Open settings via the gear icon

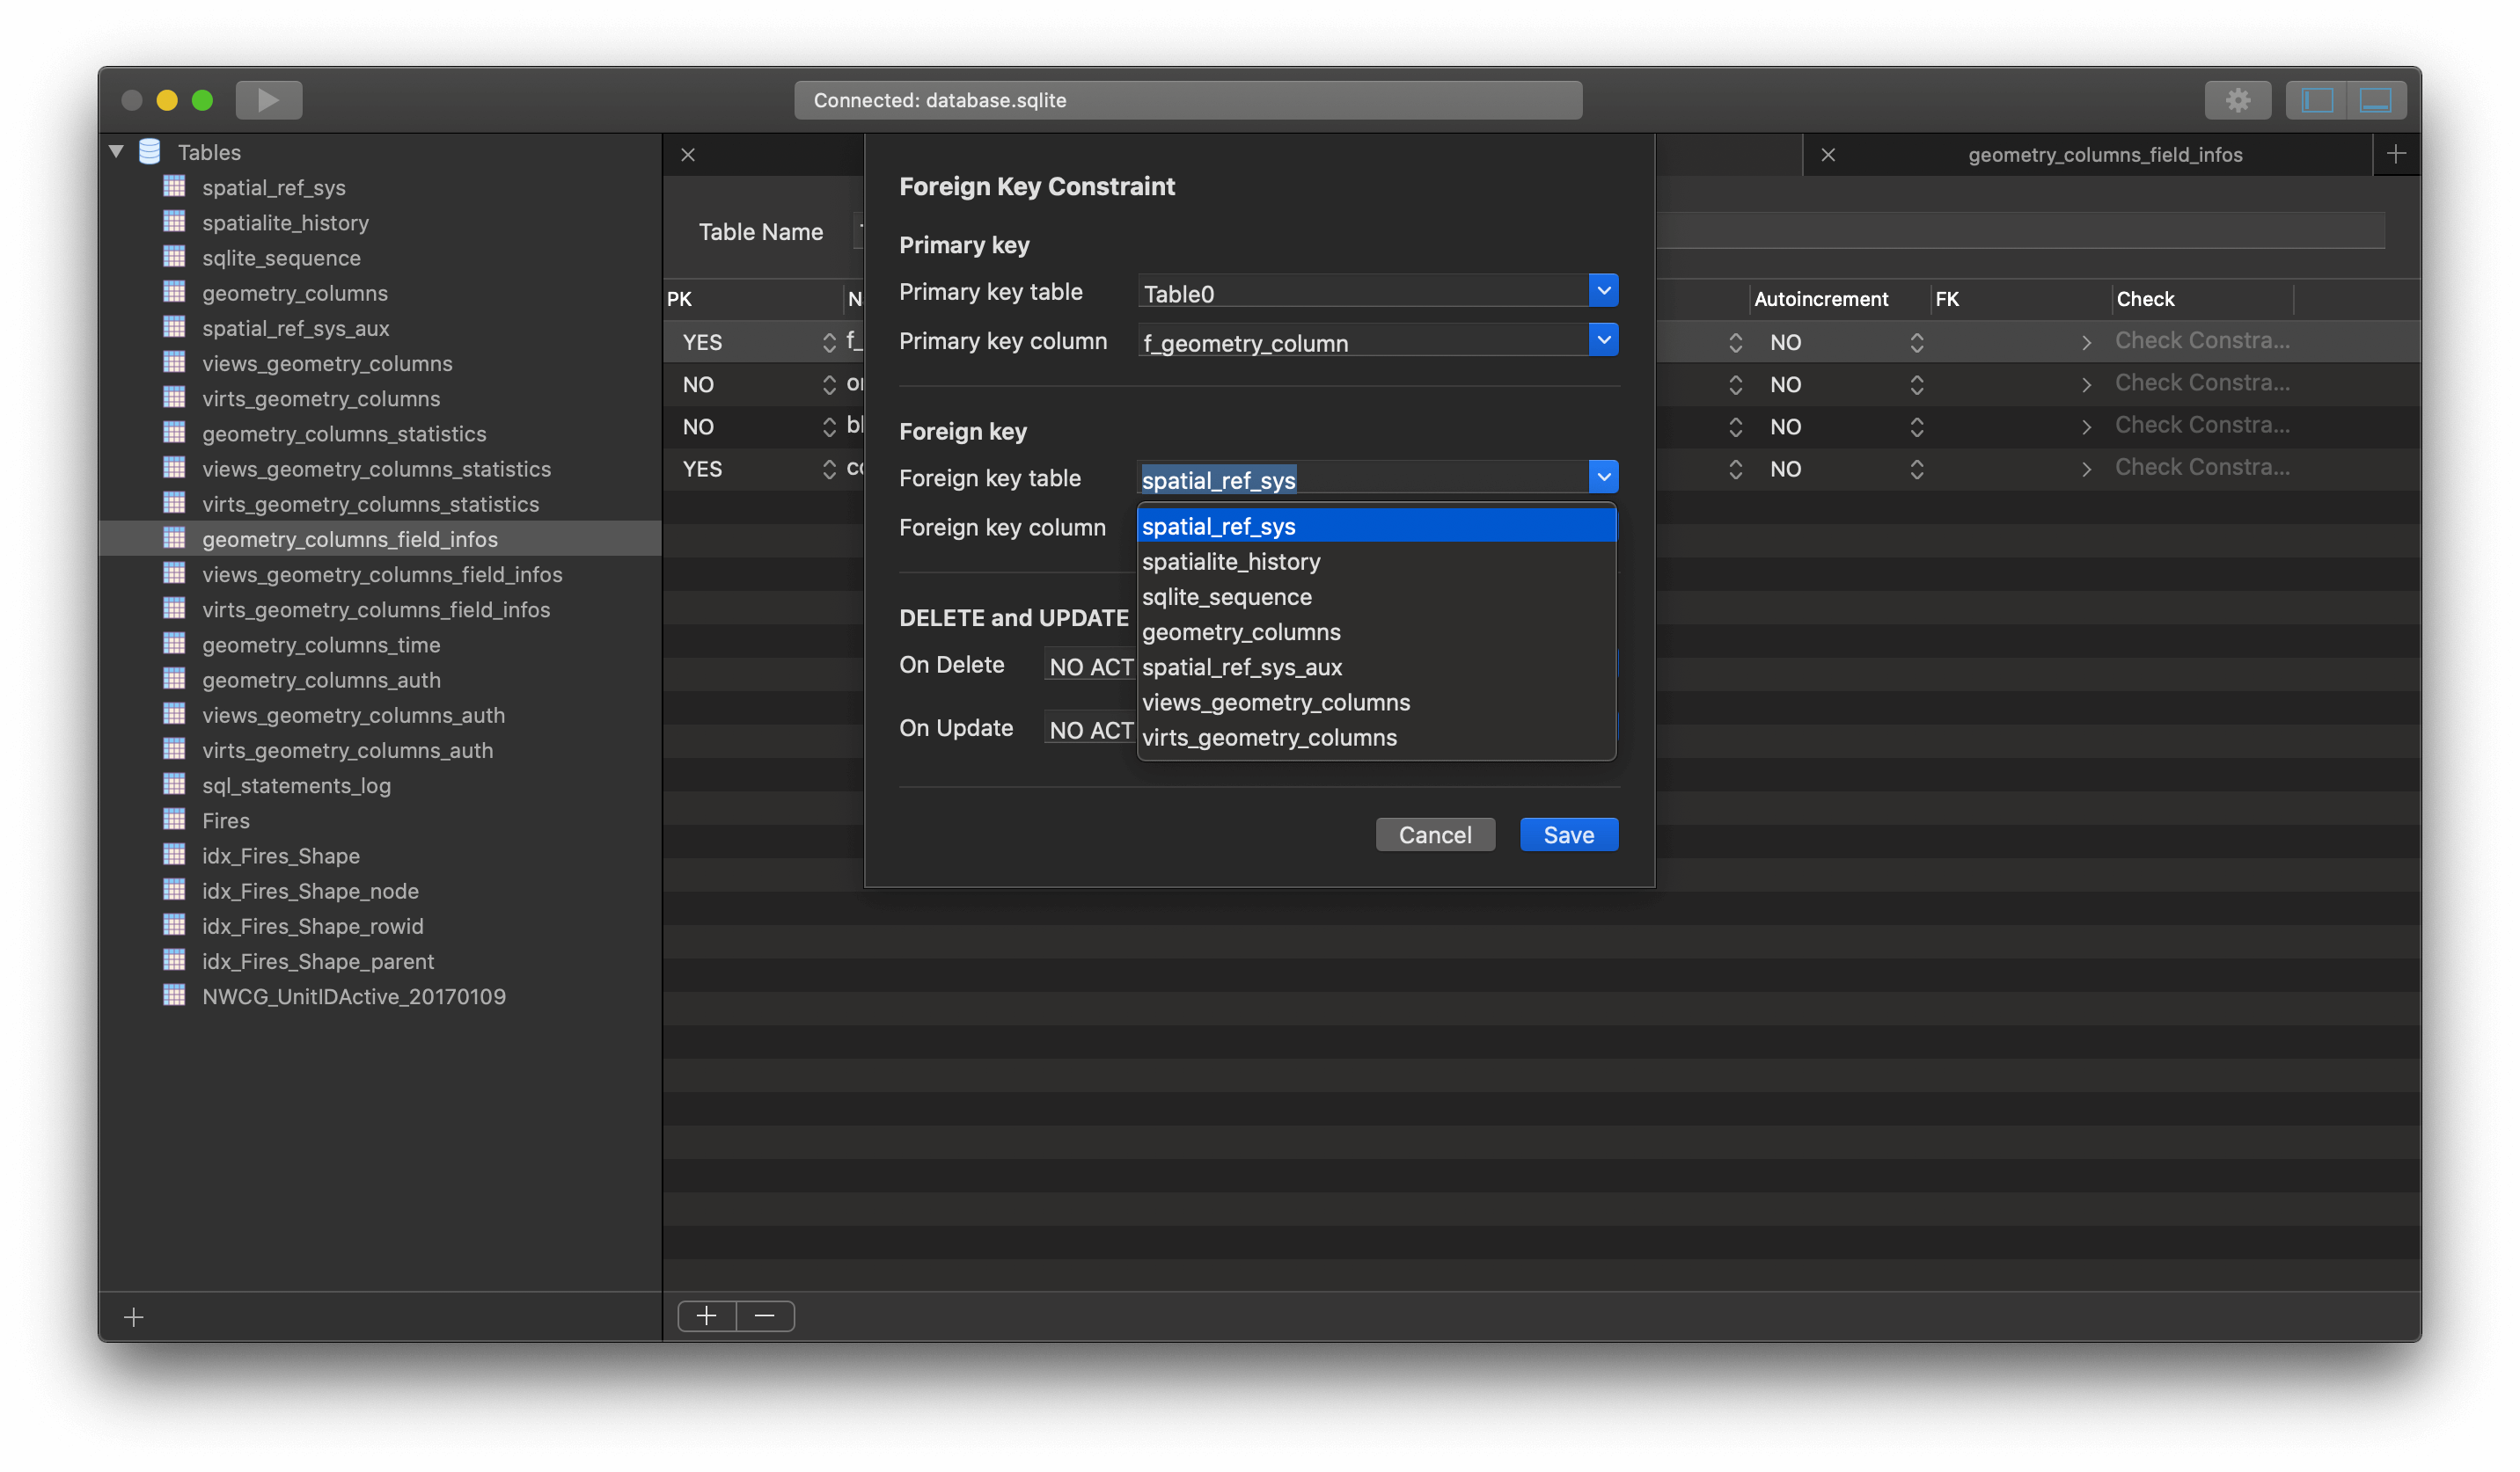click(x=2237, y=100)
